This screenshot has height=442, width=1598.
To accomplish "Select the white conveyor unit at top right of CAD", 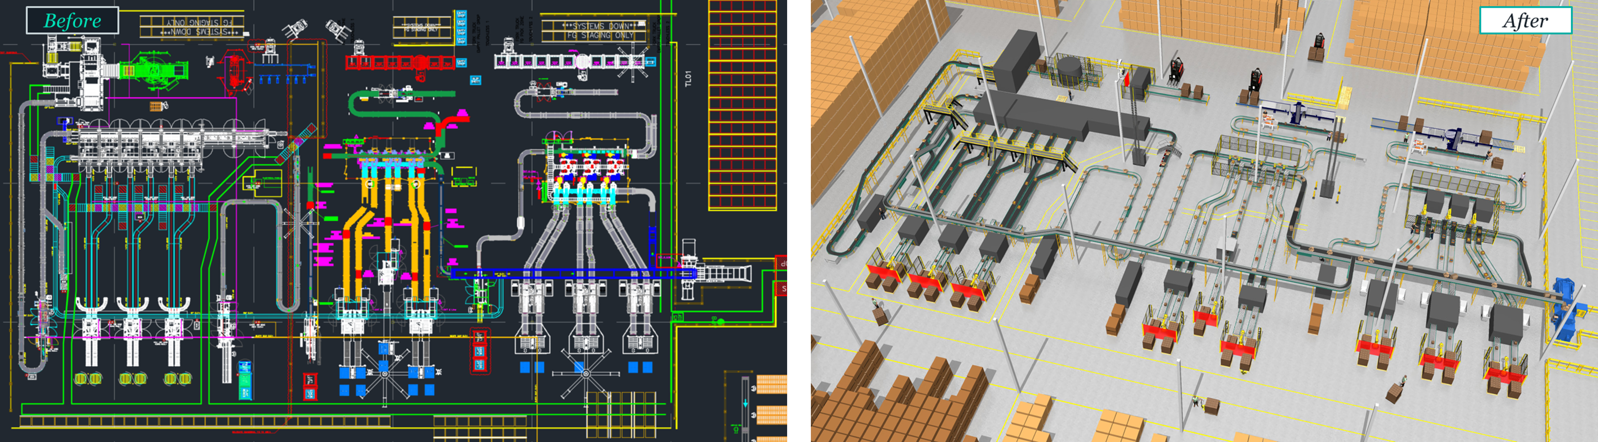I will 574,61.
